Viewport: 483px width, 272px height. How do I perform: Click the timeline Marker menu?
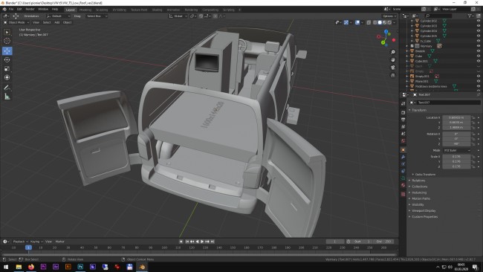59,242
